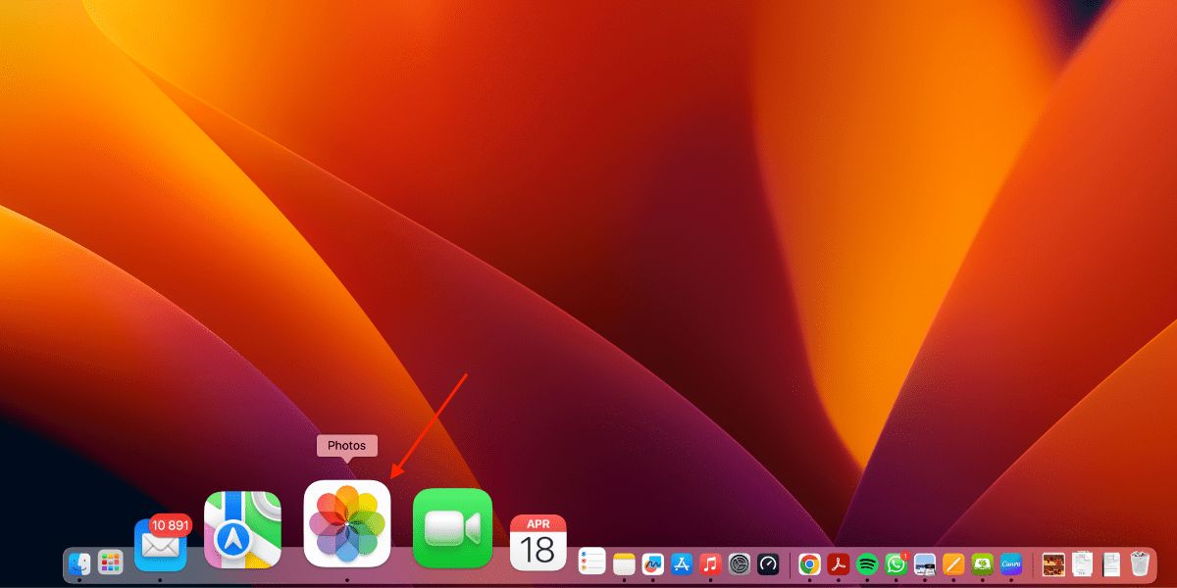Open Finder from the dock
This screenshot has width=1177, height=588.
[x=79, y=563]
